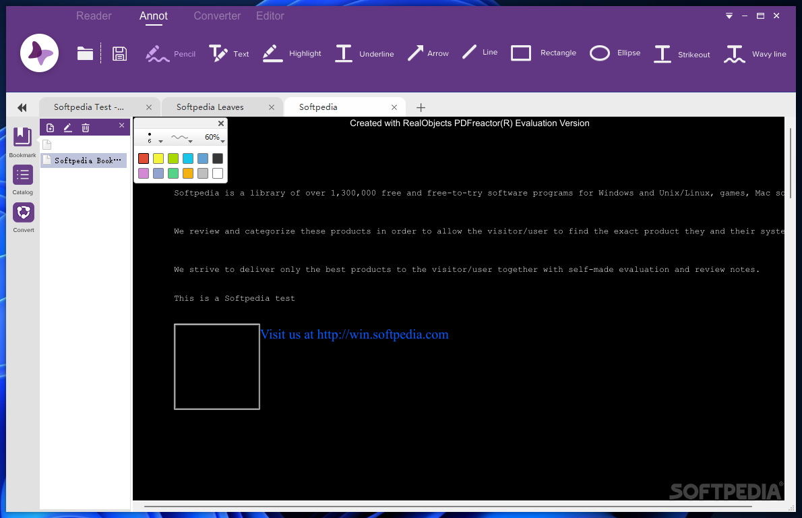802x518 pixels.
Task: Pick the lime green color swatch
Action: click(x=173, y=159)
